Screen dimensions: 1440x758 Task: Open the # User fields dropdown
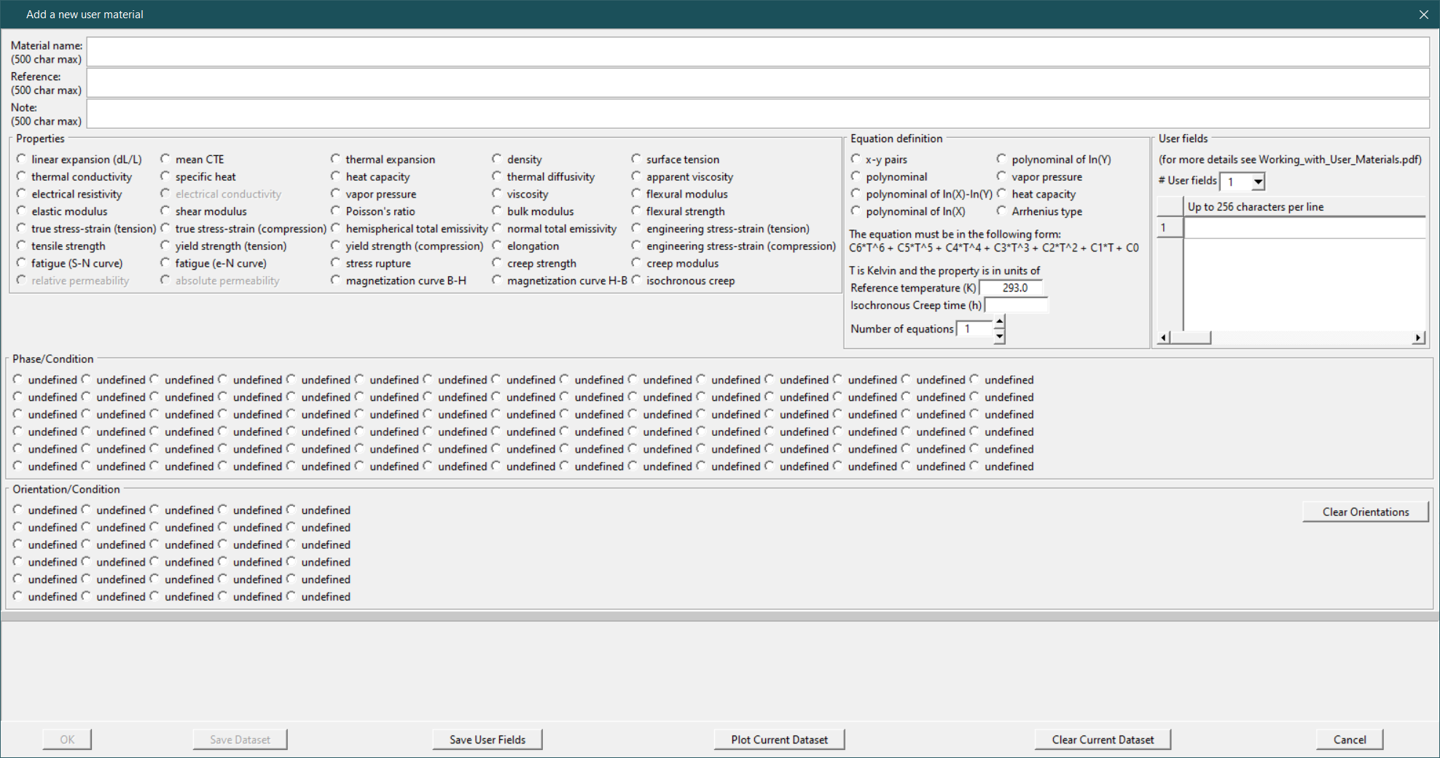(x=1258, y=181)
